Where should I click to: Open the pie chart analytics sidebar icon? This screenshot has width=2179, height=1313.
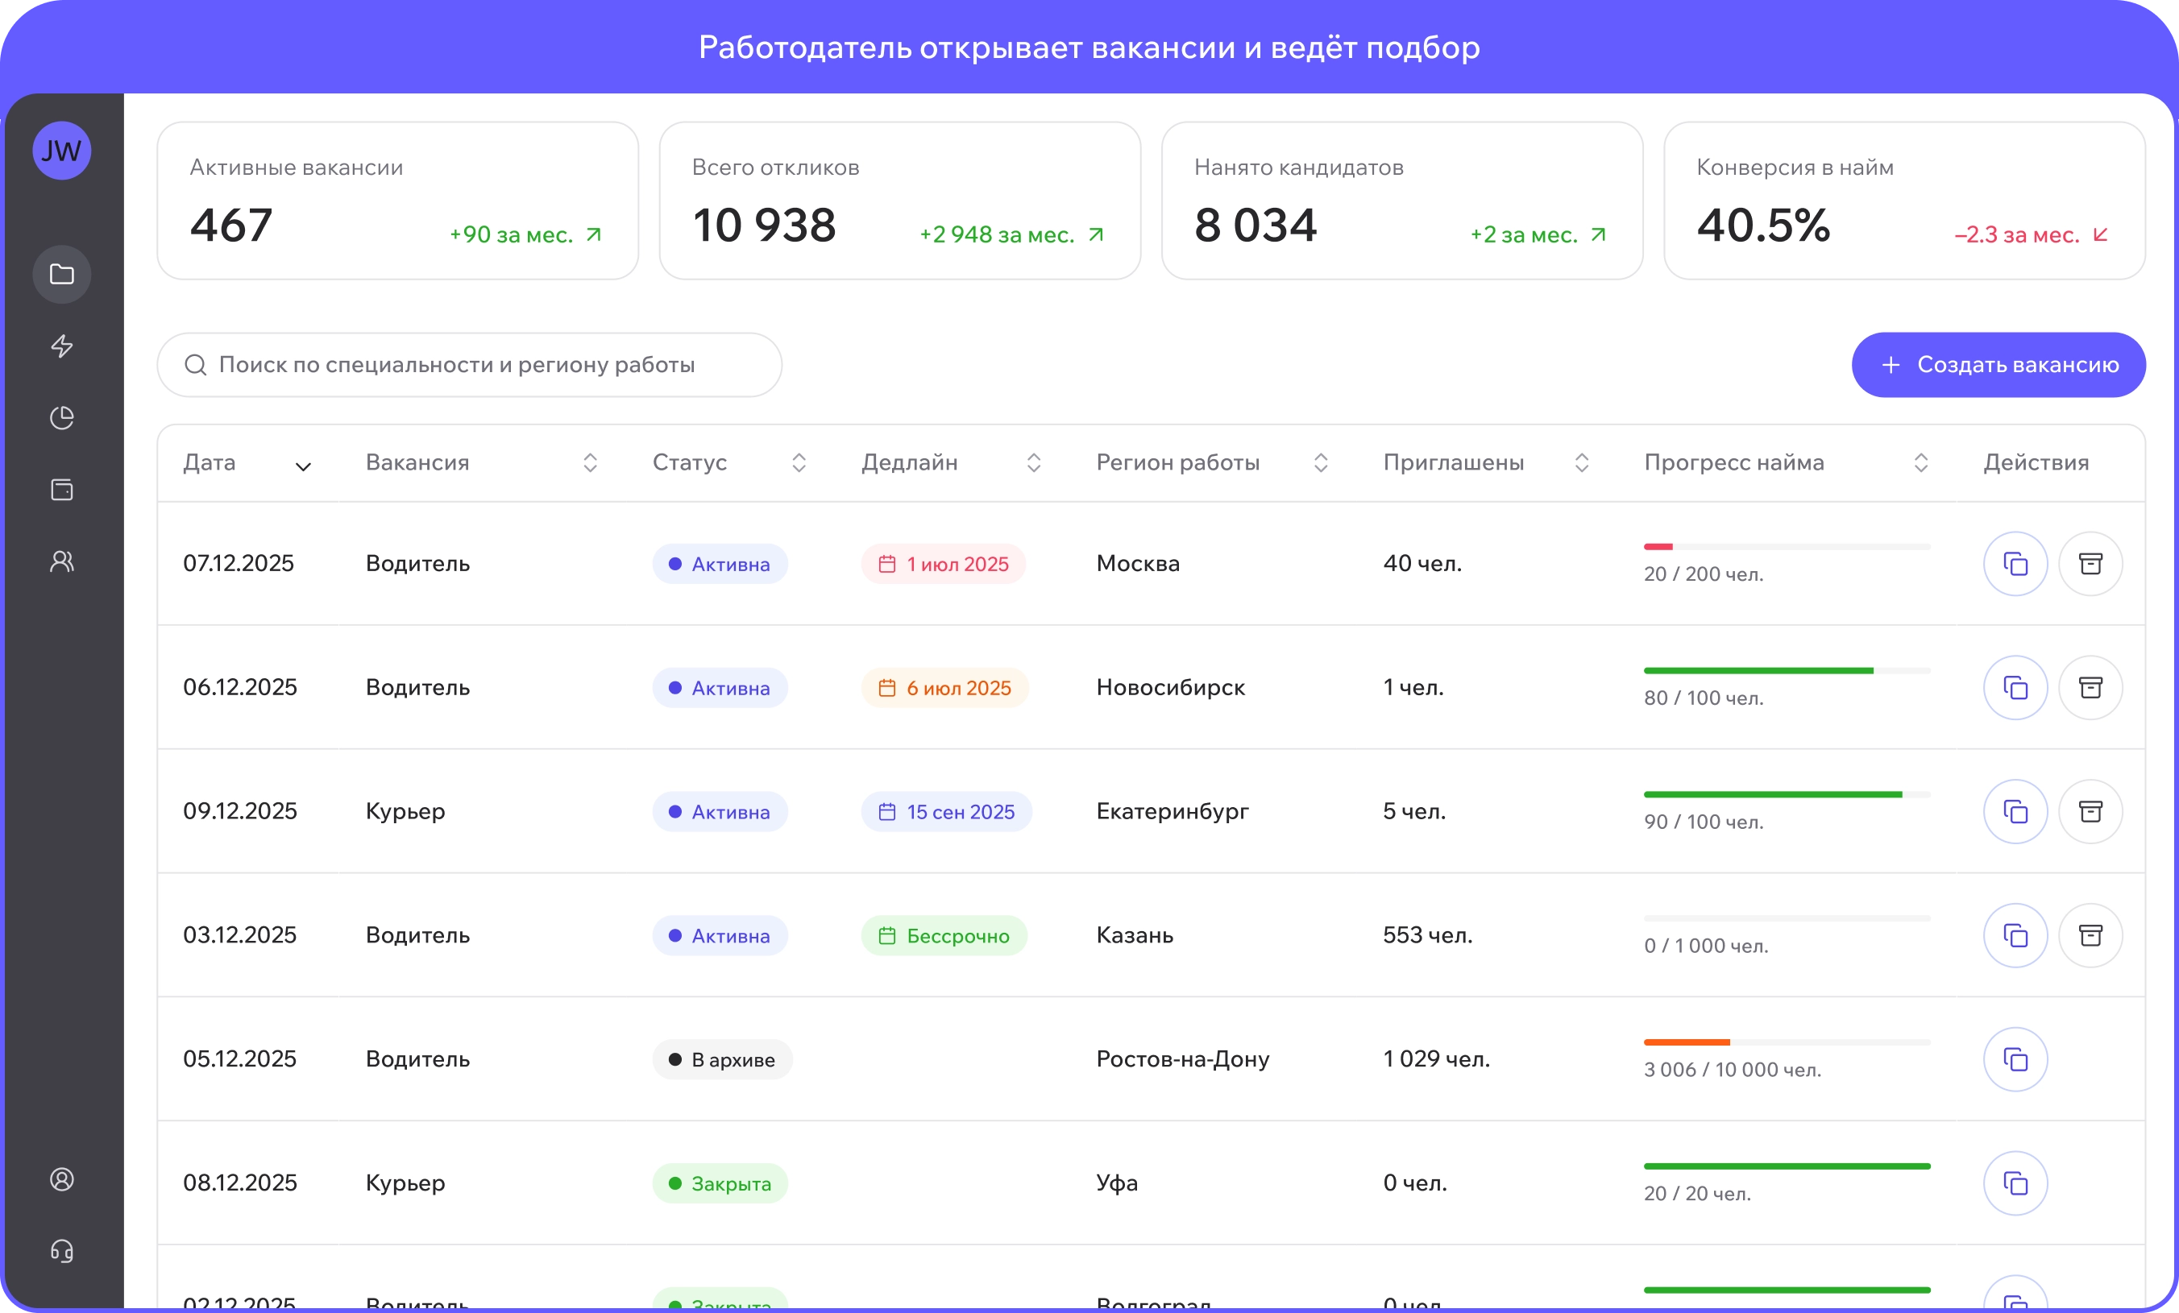point(62,417)
